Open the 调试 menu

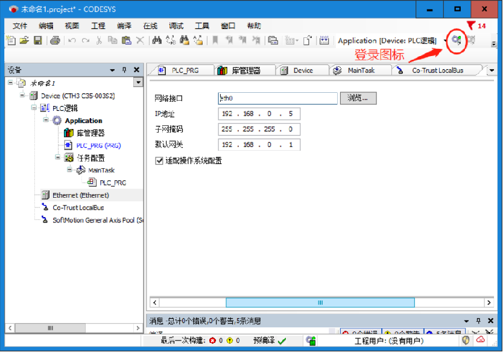click(x=176, y=26)
